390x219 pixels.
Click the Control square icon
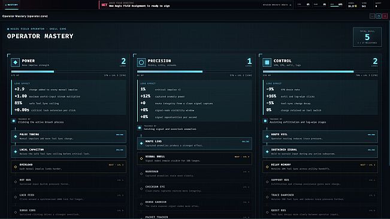(x=267, y=62)
